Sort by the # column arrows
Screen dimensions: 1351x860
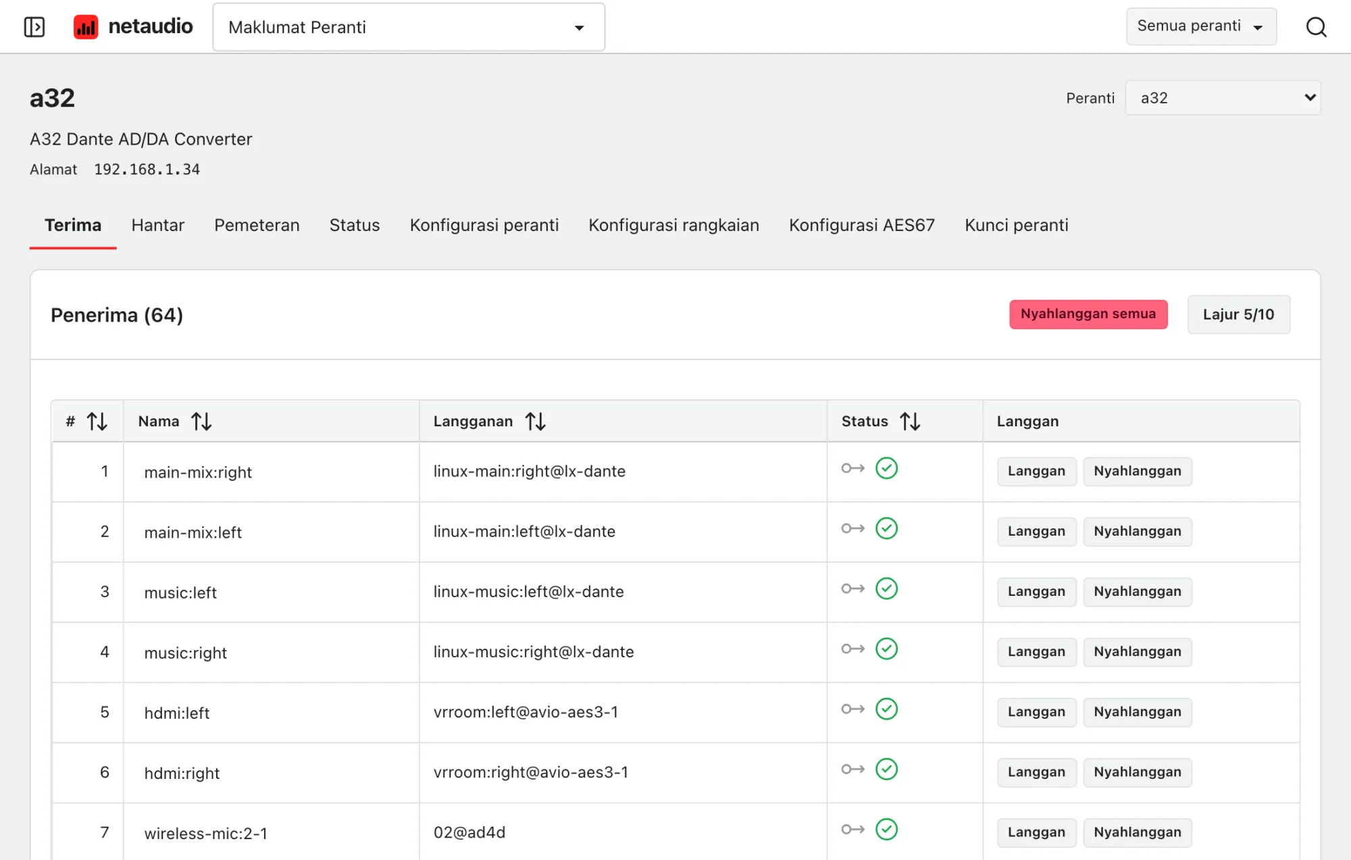pyautogui.click(x=97, y=422)
